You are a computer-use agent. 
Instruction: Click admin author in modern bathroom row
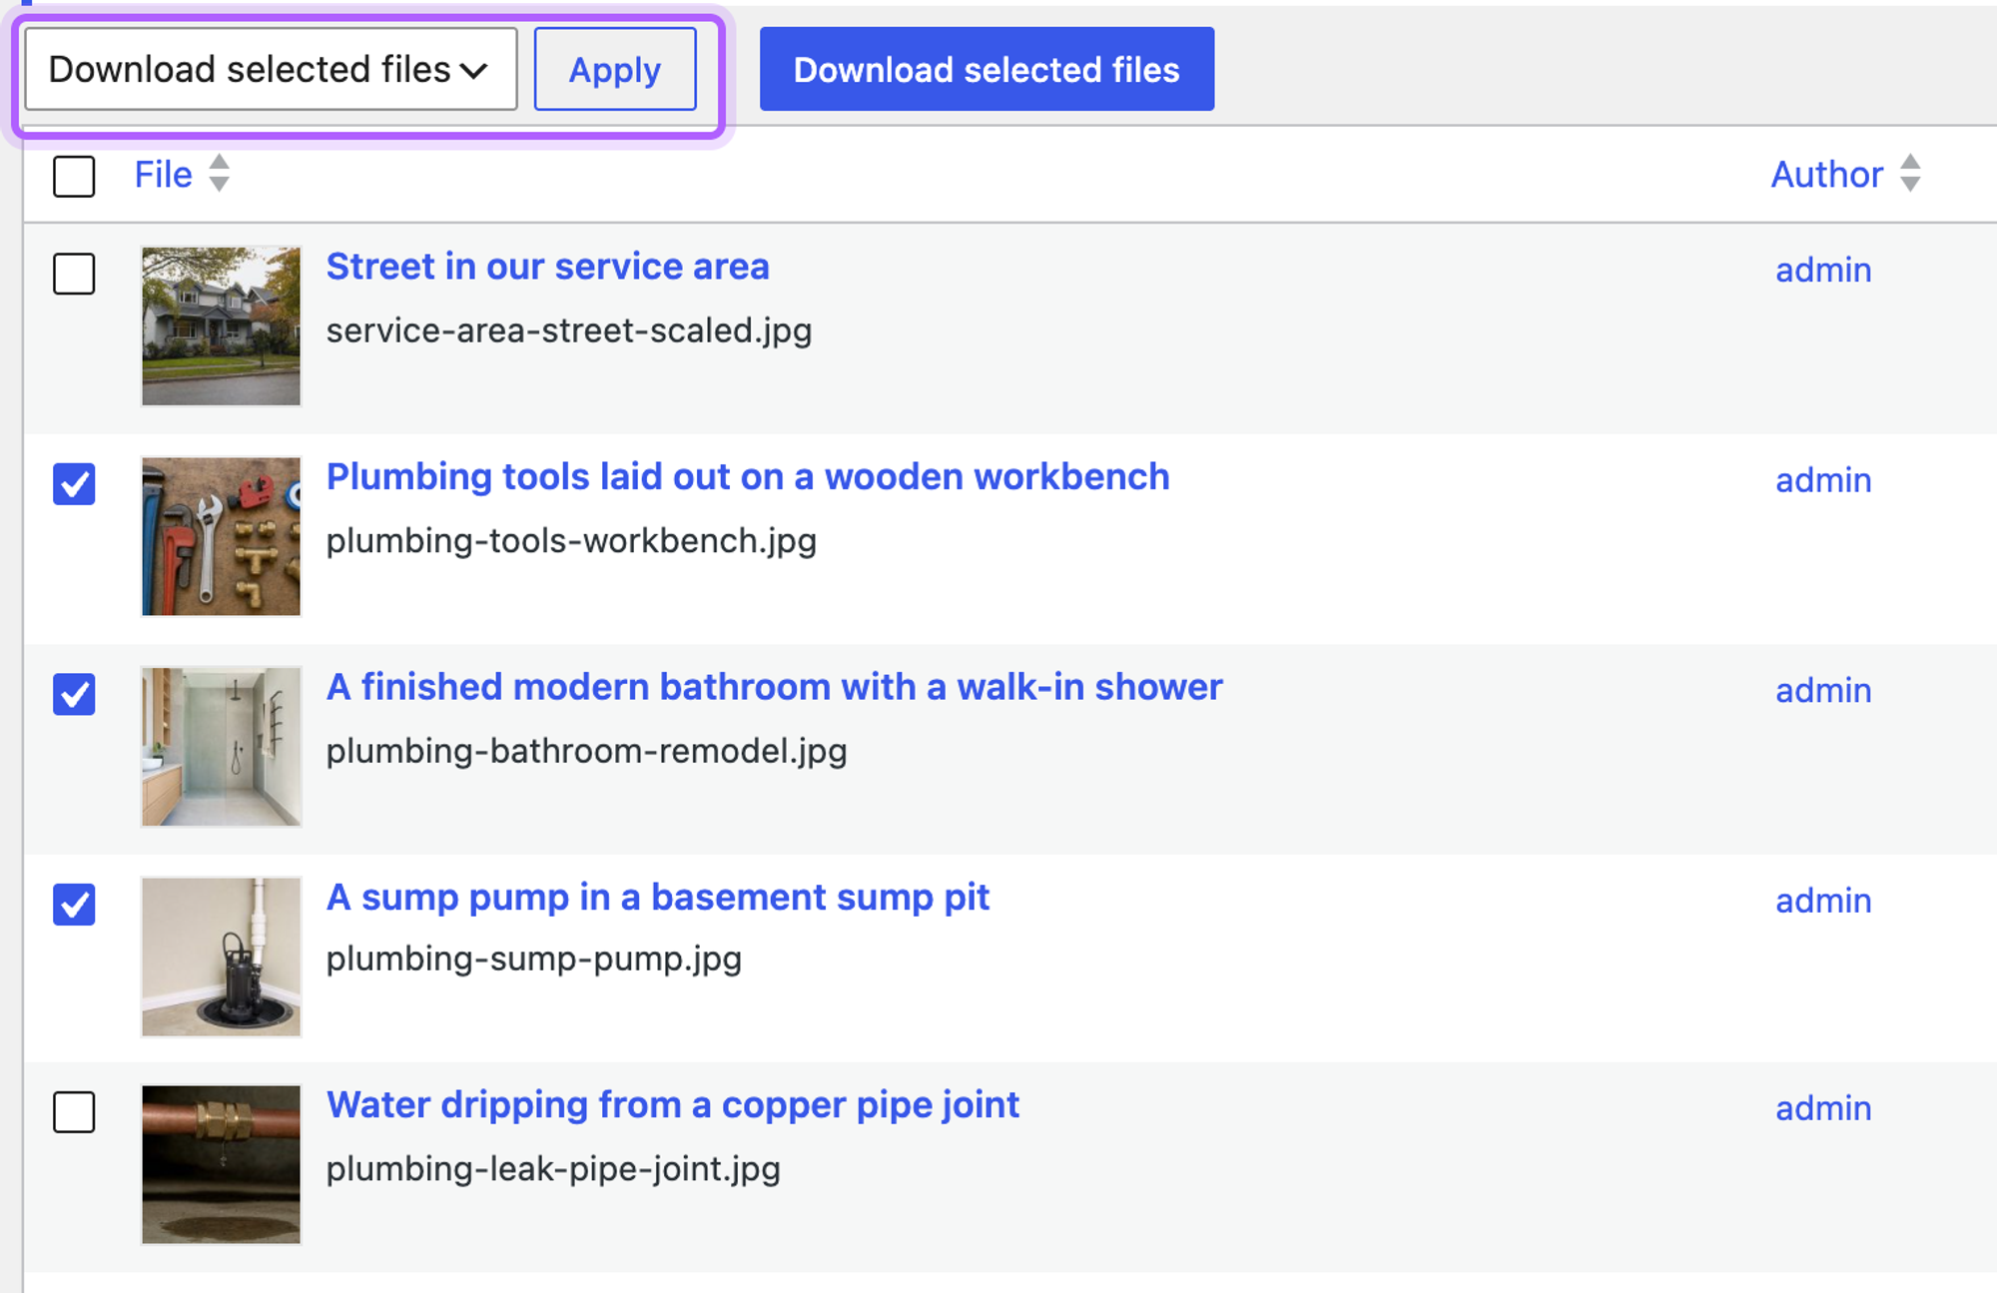pos(1823,690)
